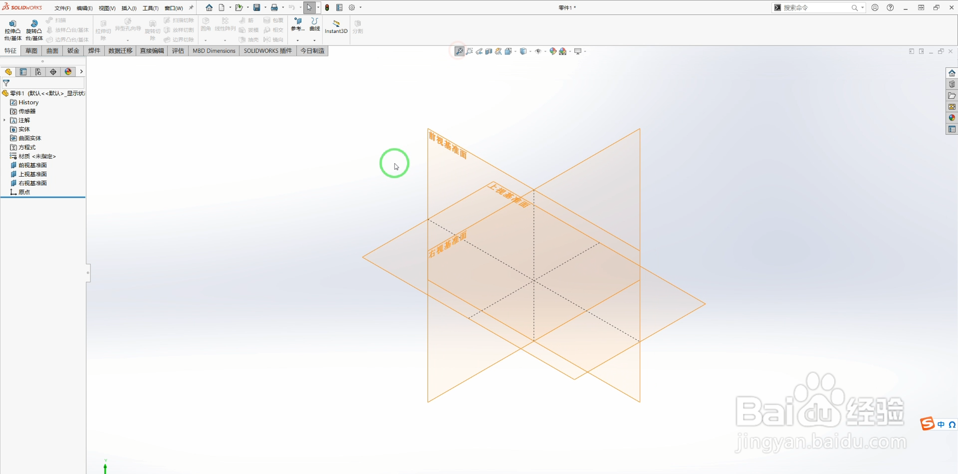Open the Open-file dropdown arrow
Screen dimensions: 958x474
247,7
